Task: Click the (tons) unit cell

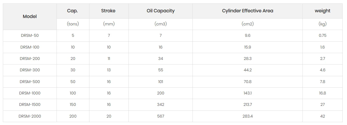Action: point(73,24)
